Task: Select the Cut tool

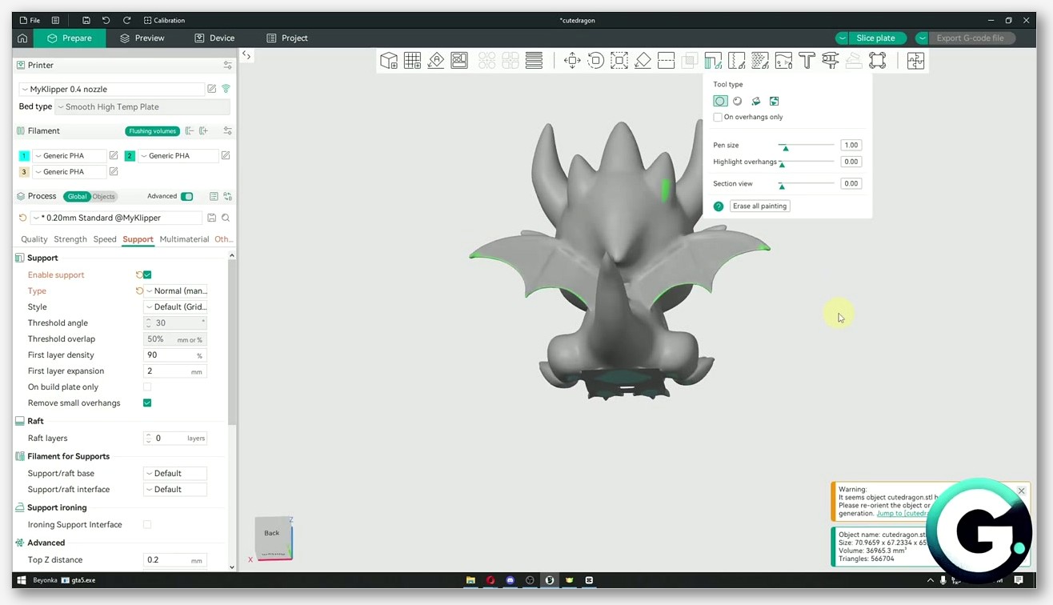Action: pos(667,61)
